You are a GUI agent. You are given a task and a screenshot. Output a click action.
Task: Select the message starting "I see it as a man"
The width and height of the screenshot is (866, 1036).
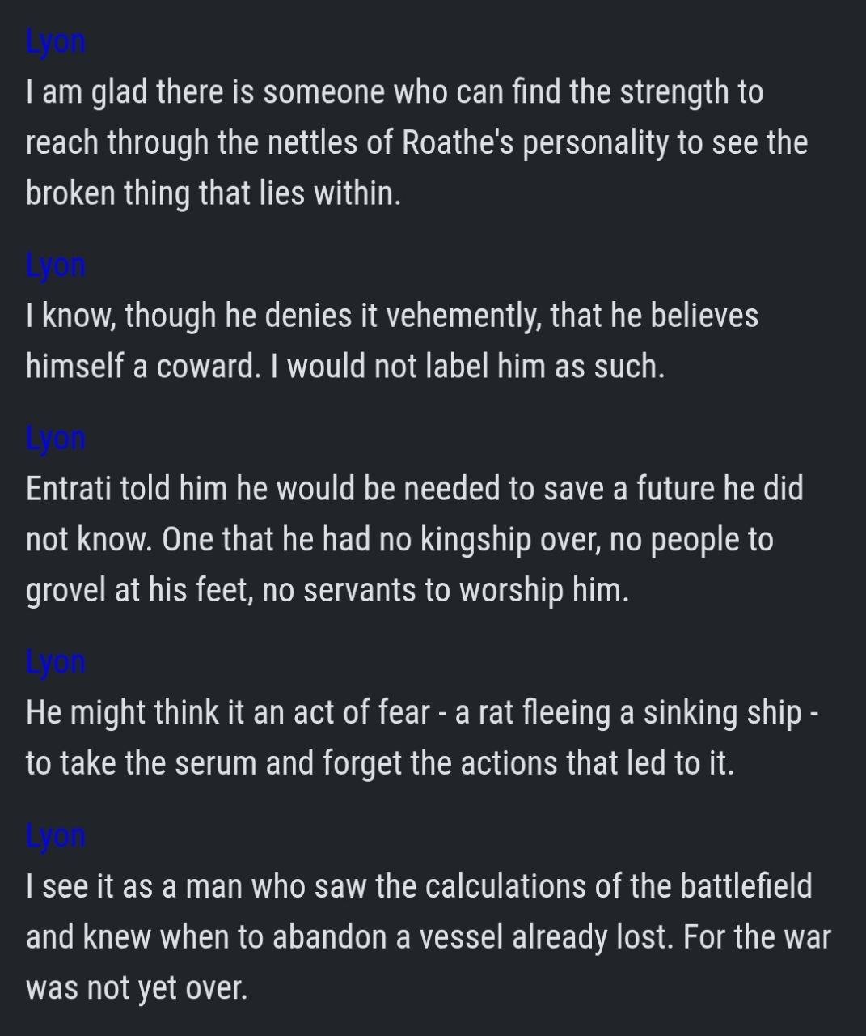tap(429, 936)
